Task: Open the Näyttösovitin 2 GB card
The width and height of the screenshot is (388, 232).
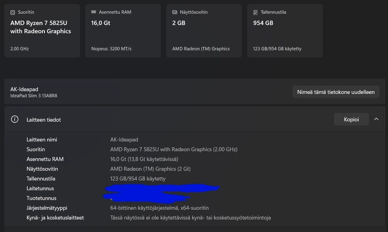Action: click(x=204, y=31)
